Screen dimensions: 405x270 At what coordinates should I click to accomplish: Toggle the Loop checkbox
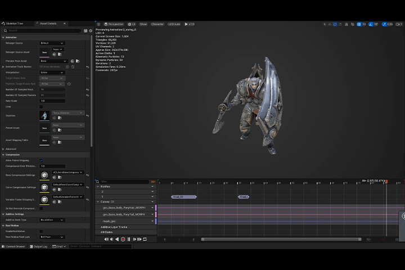click(41, 106)
